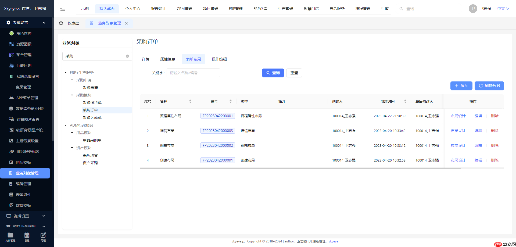
Task: Open 表单组件 from the sidebar
Action: pos(24,194)
